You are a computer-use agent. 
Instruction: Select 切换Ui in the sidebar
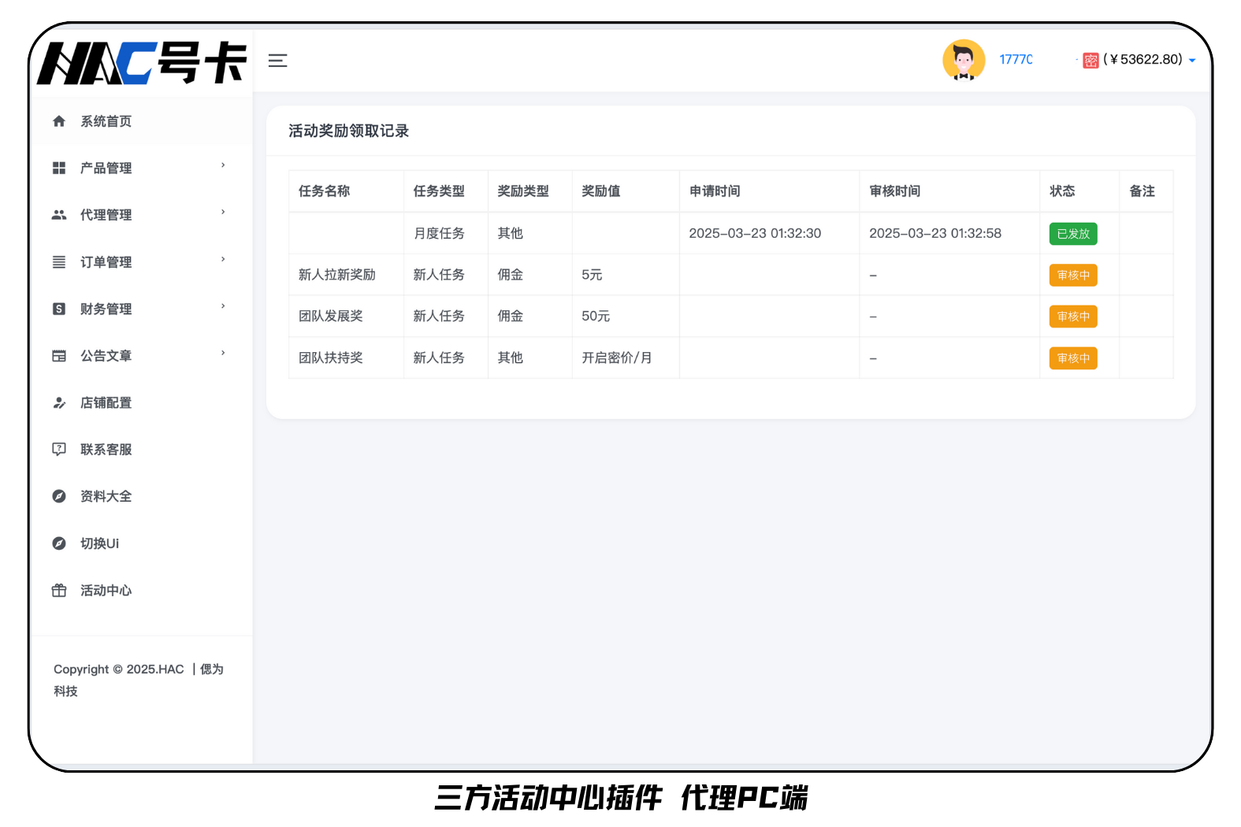[99, 543]
